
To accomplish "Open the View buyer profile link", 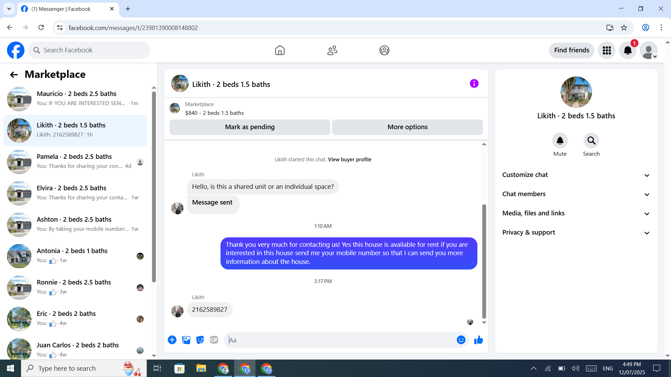I will [x=349, y=160].
